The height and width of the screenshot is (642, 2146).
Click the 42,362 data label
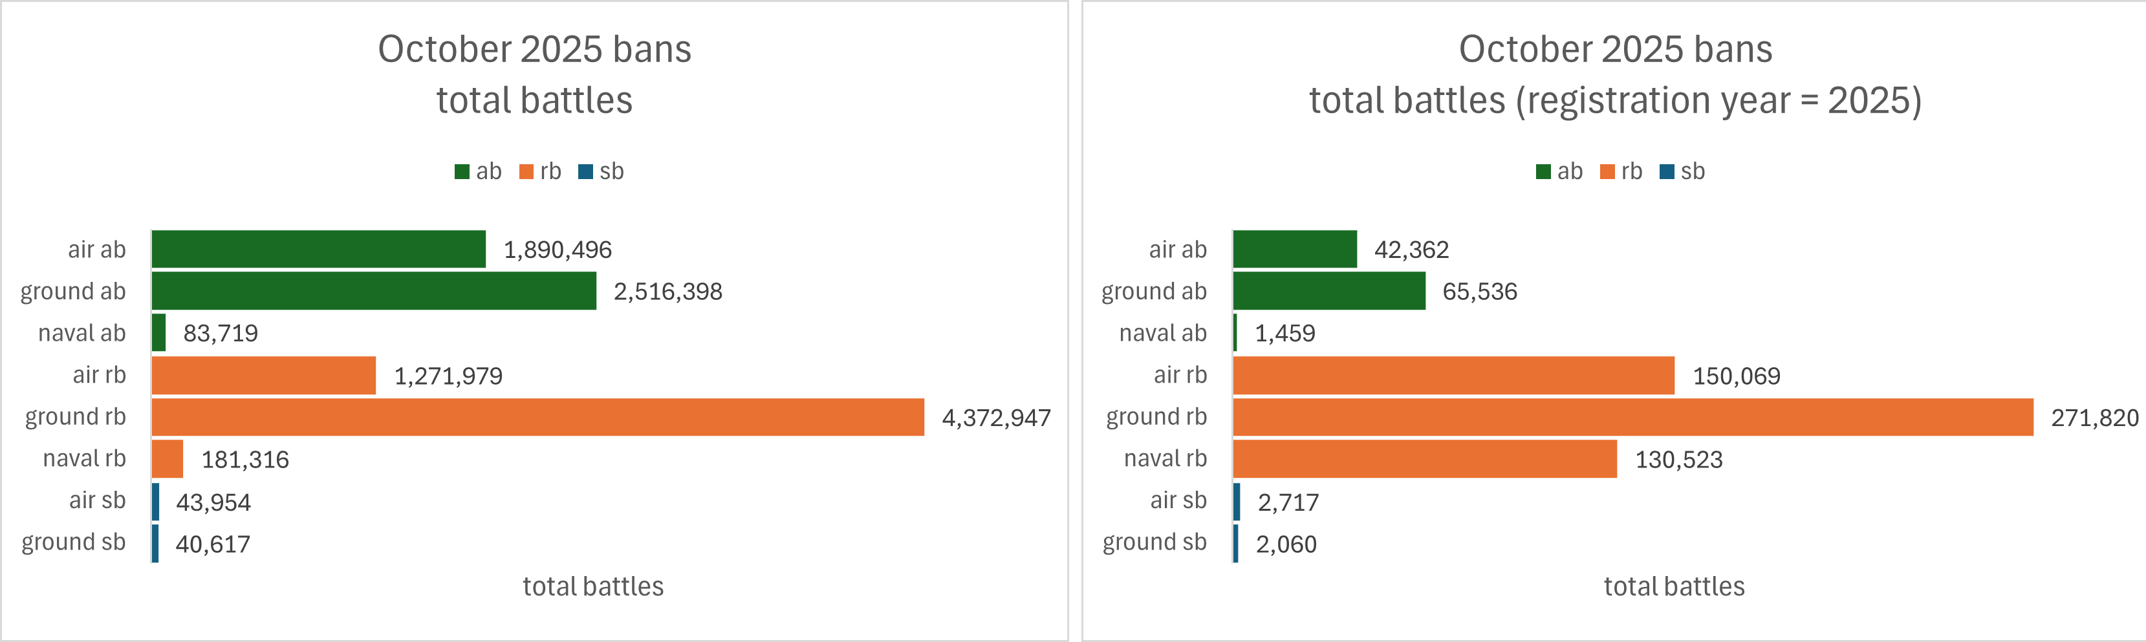[1411, 250]
